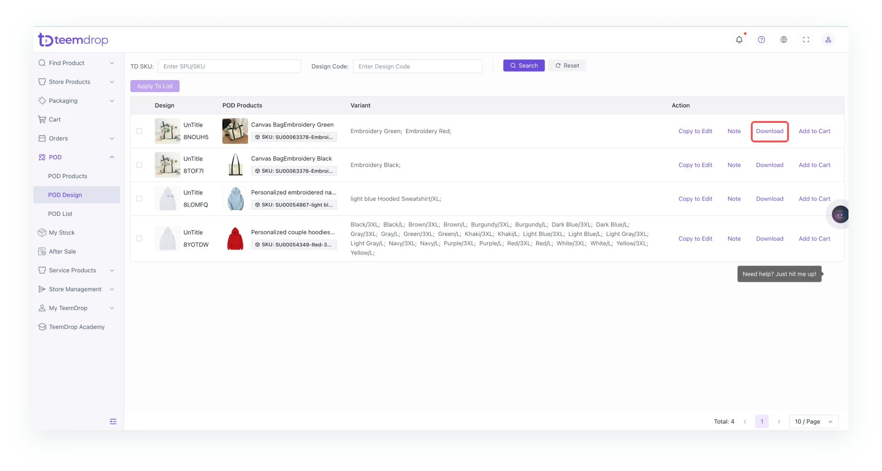The image size is (882, 471).
Task: Open the chat assistant bubble
Action: click(x=840, y=215)
